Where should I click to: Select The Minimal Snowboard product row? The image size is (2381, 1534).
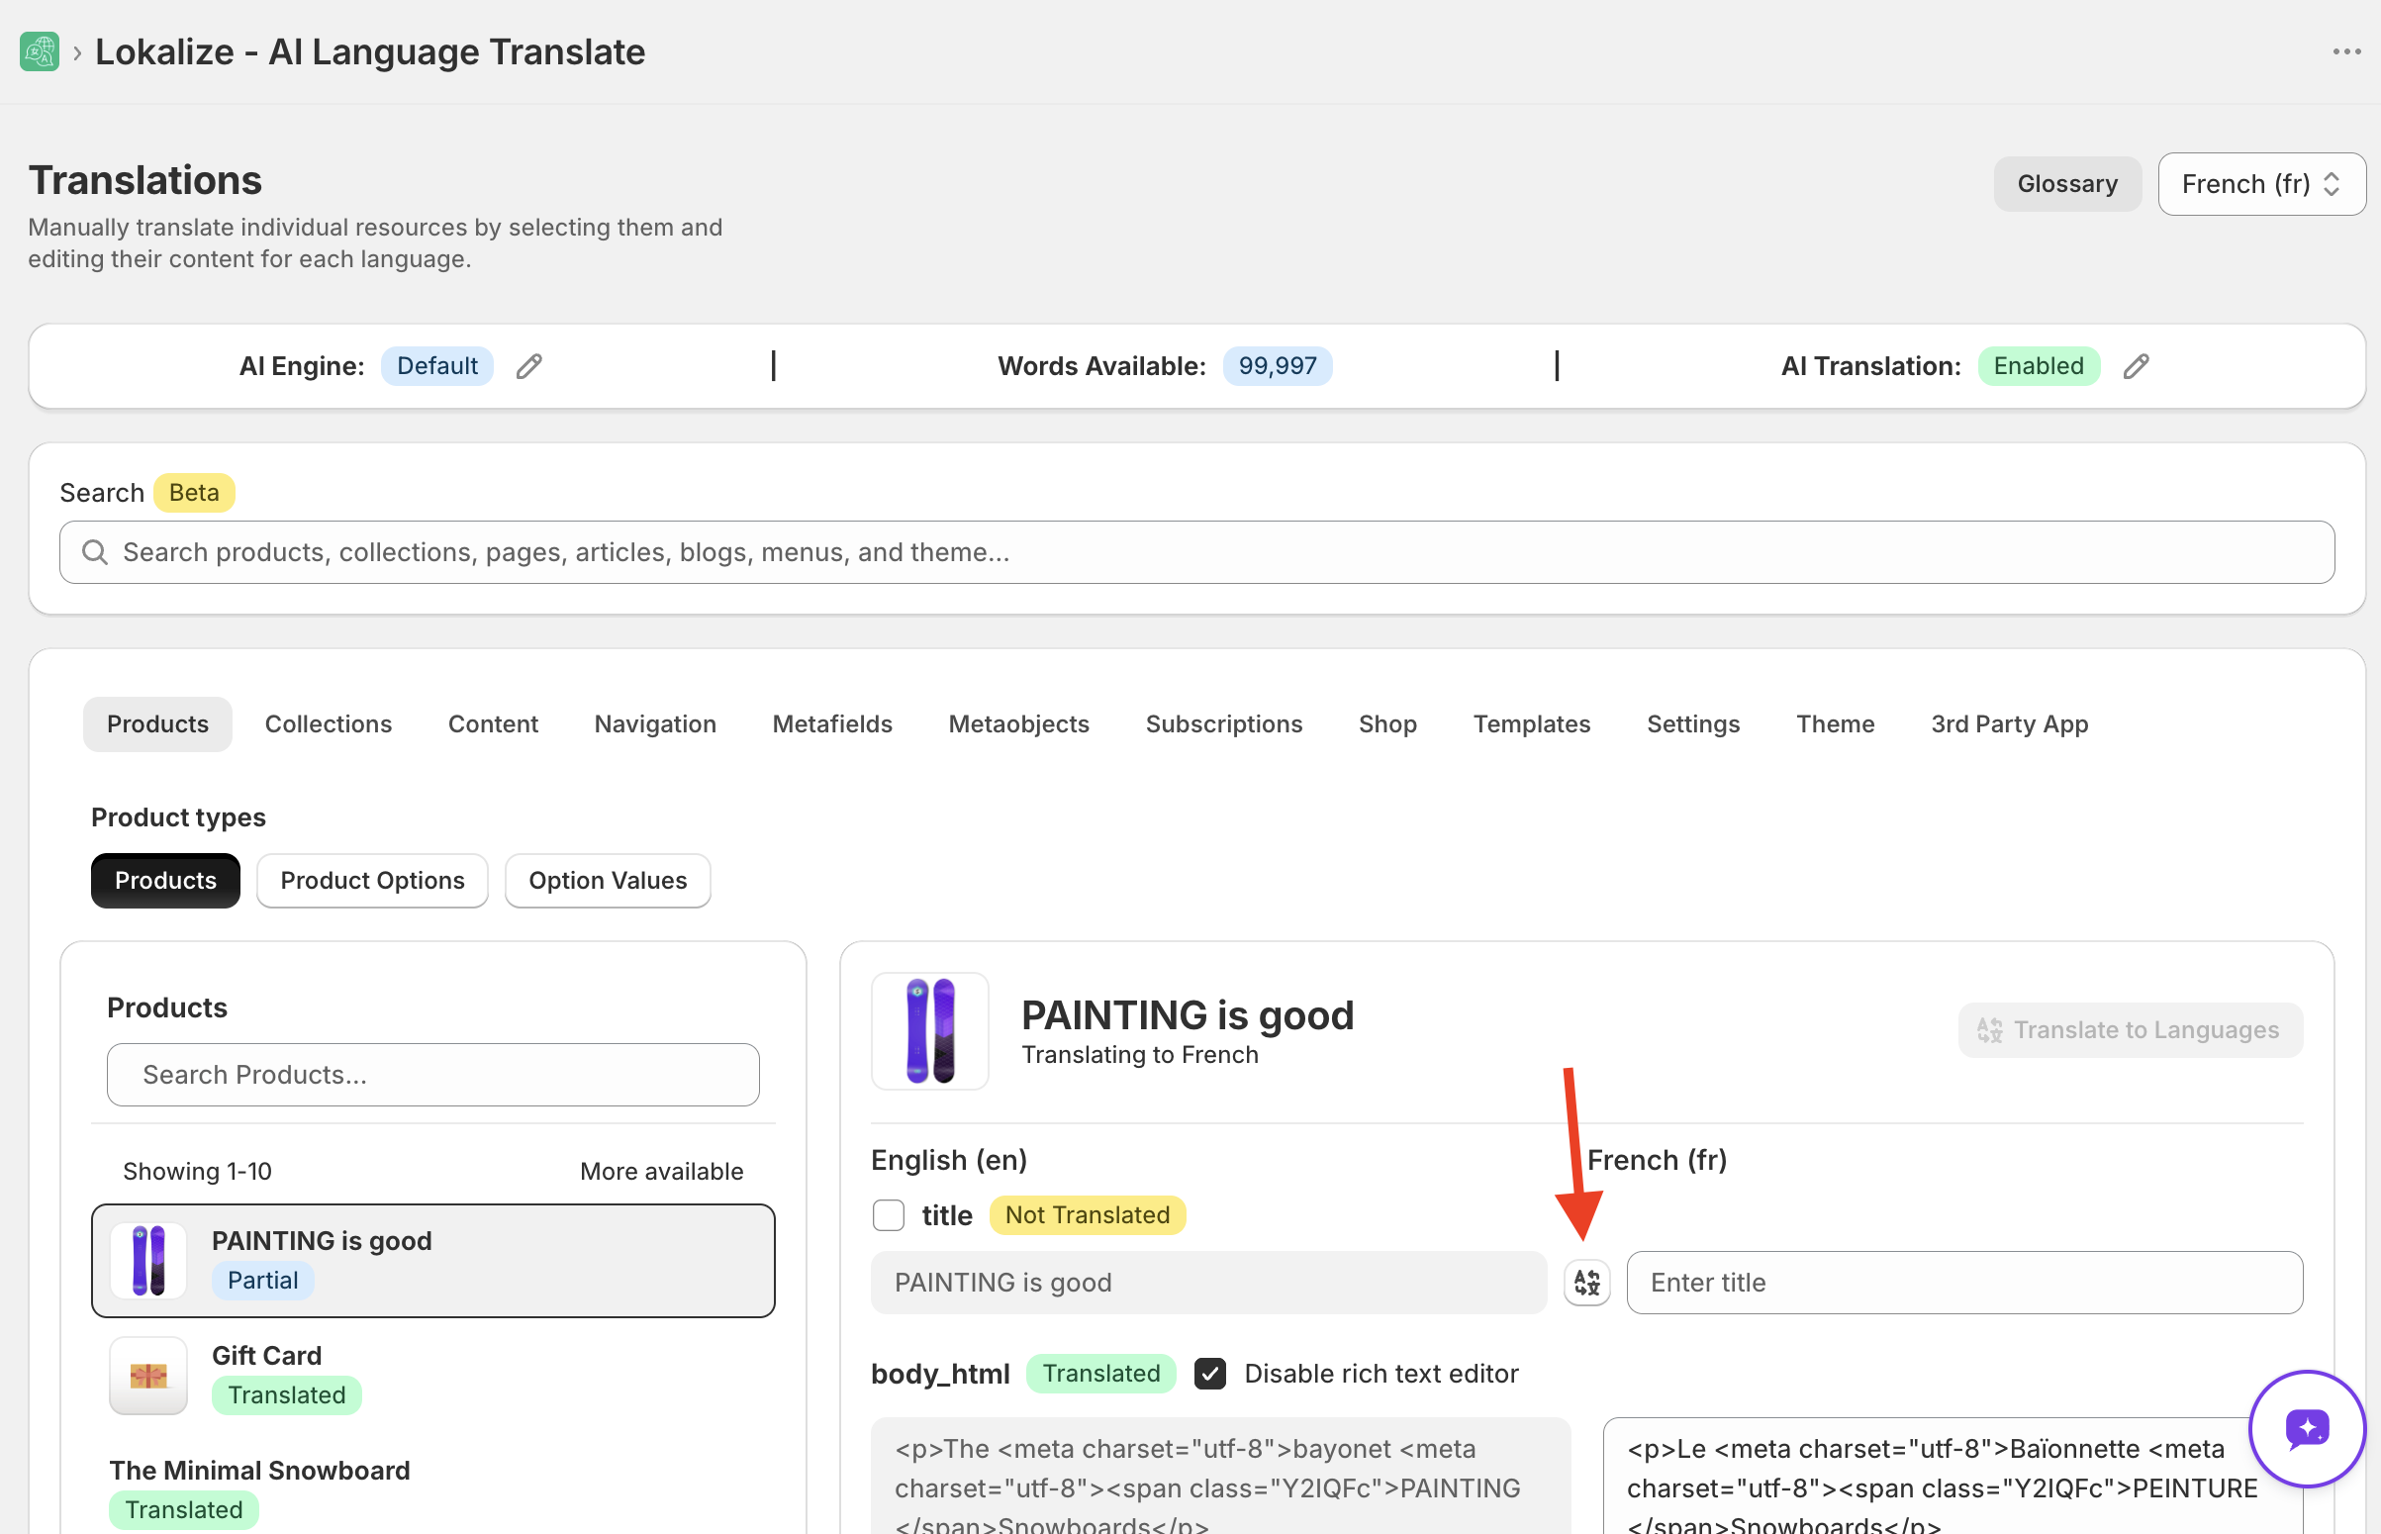click(433, 1490)
